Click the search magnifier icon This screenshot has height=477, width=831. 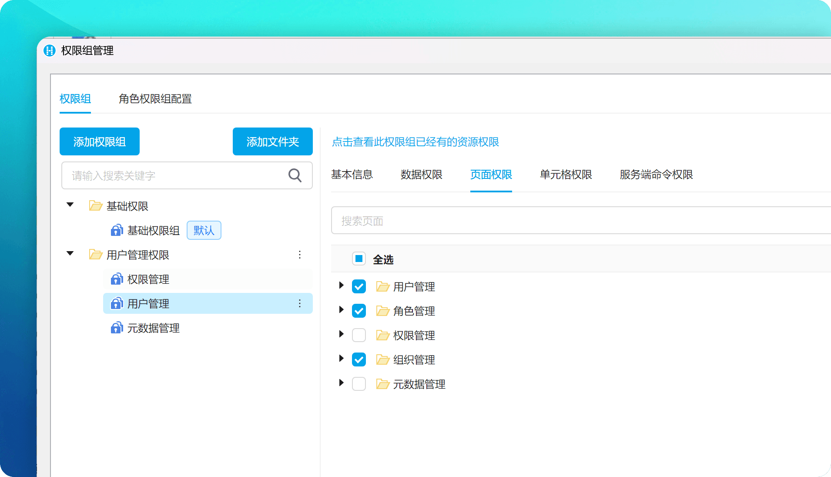point(295,175)
